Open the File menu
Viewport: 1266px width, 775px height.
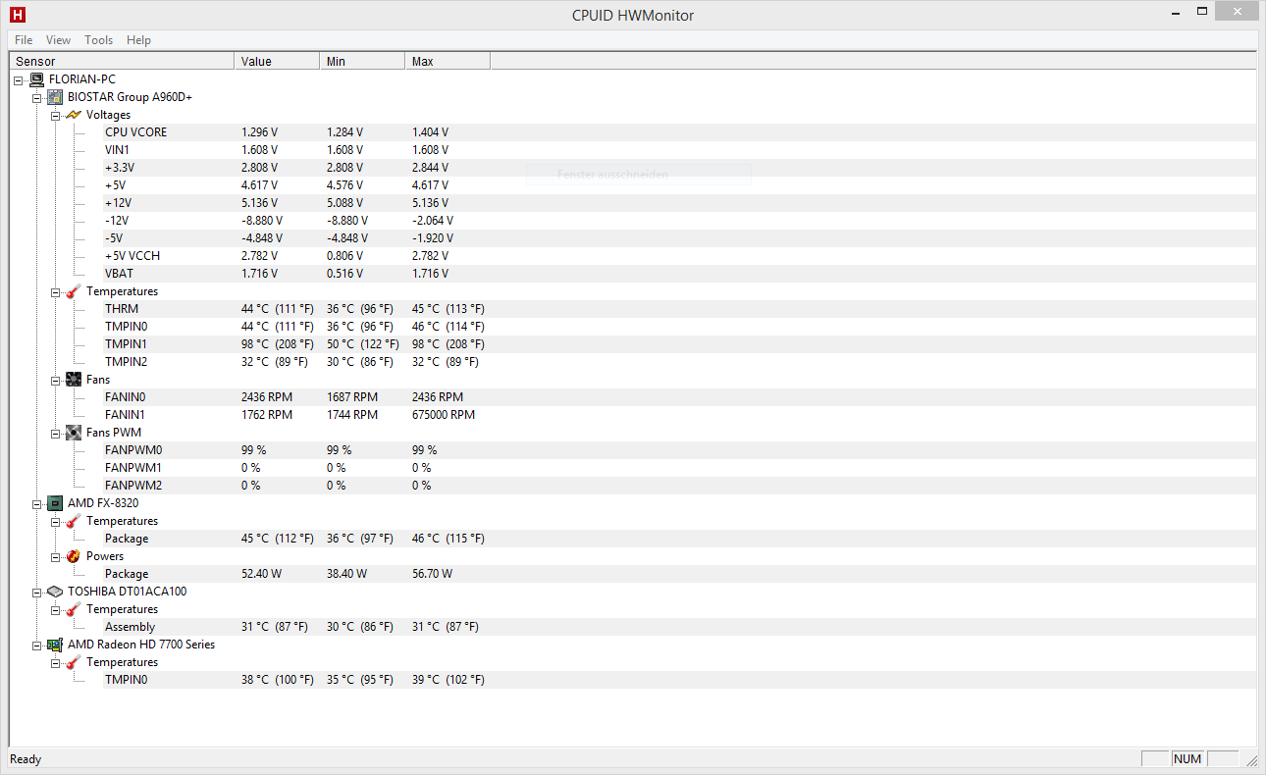tap(24, 40)
